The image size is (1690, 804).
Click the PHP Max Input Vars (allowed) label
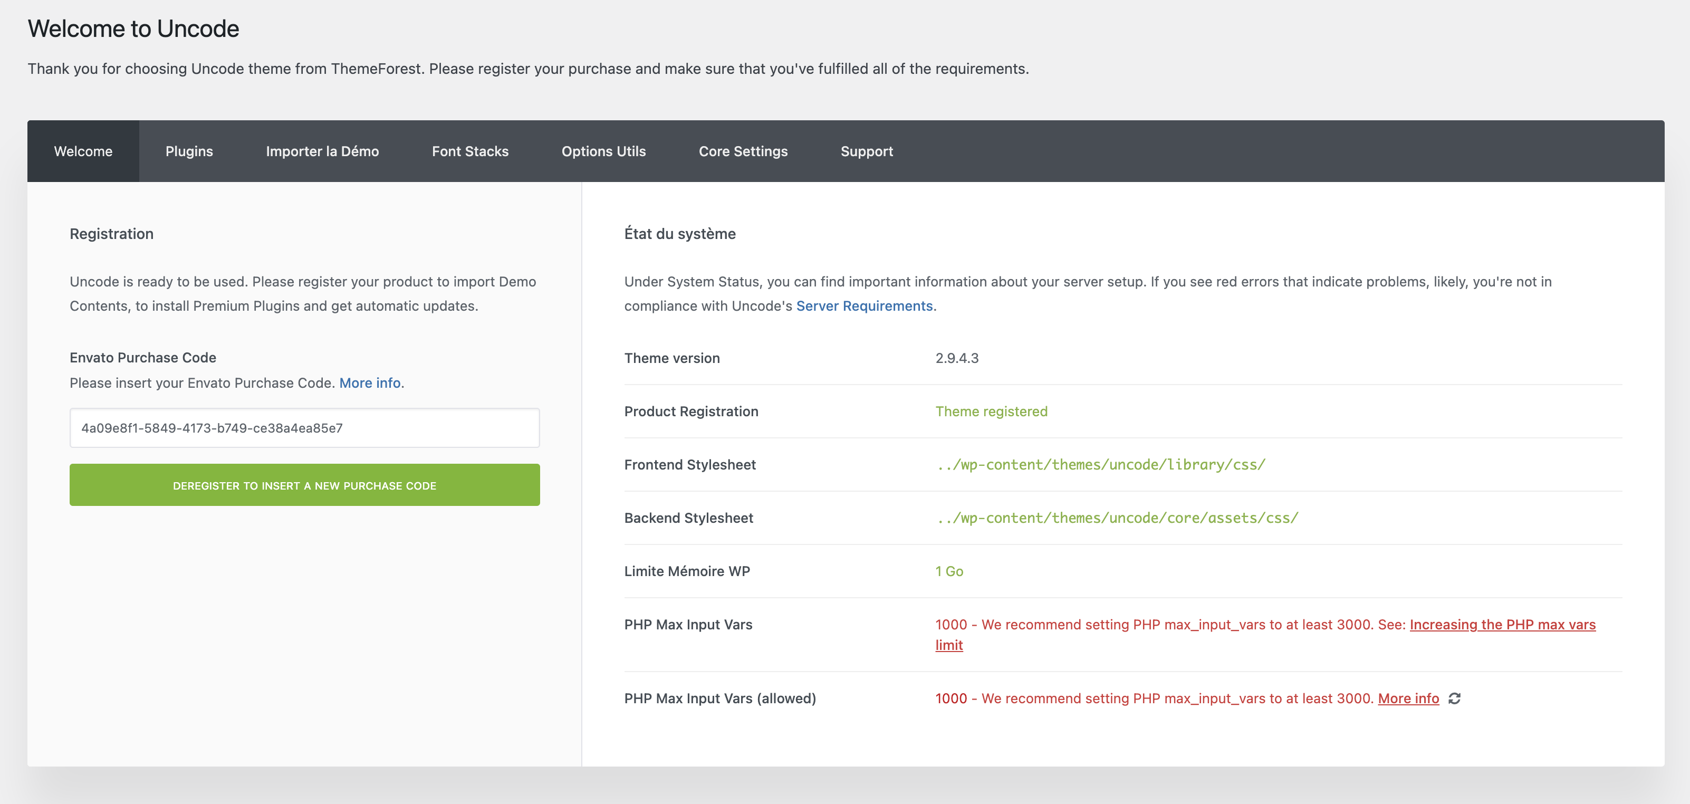pos(719,698)
